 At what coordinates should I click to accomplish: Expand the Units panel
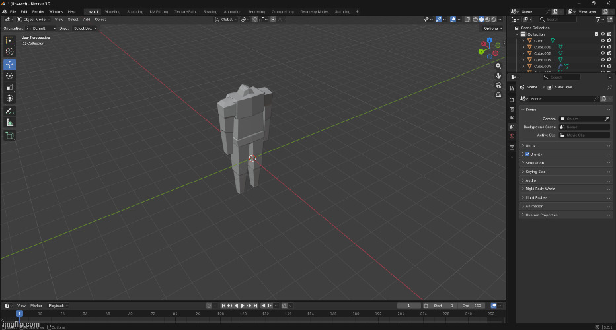[530, 146]
